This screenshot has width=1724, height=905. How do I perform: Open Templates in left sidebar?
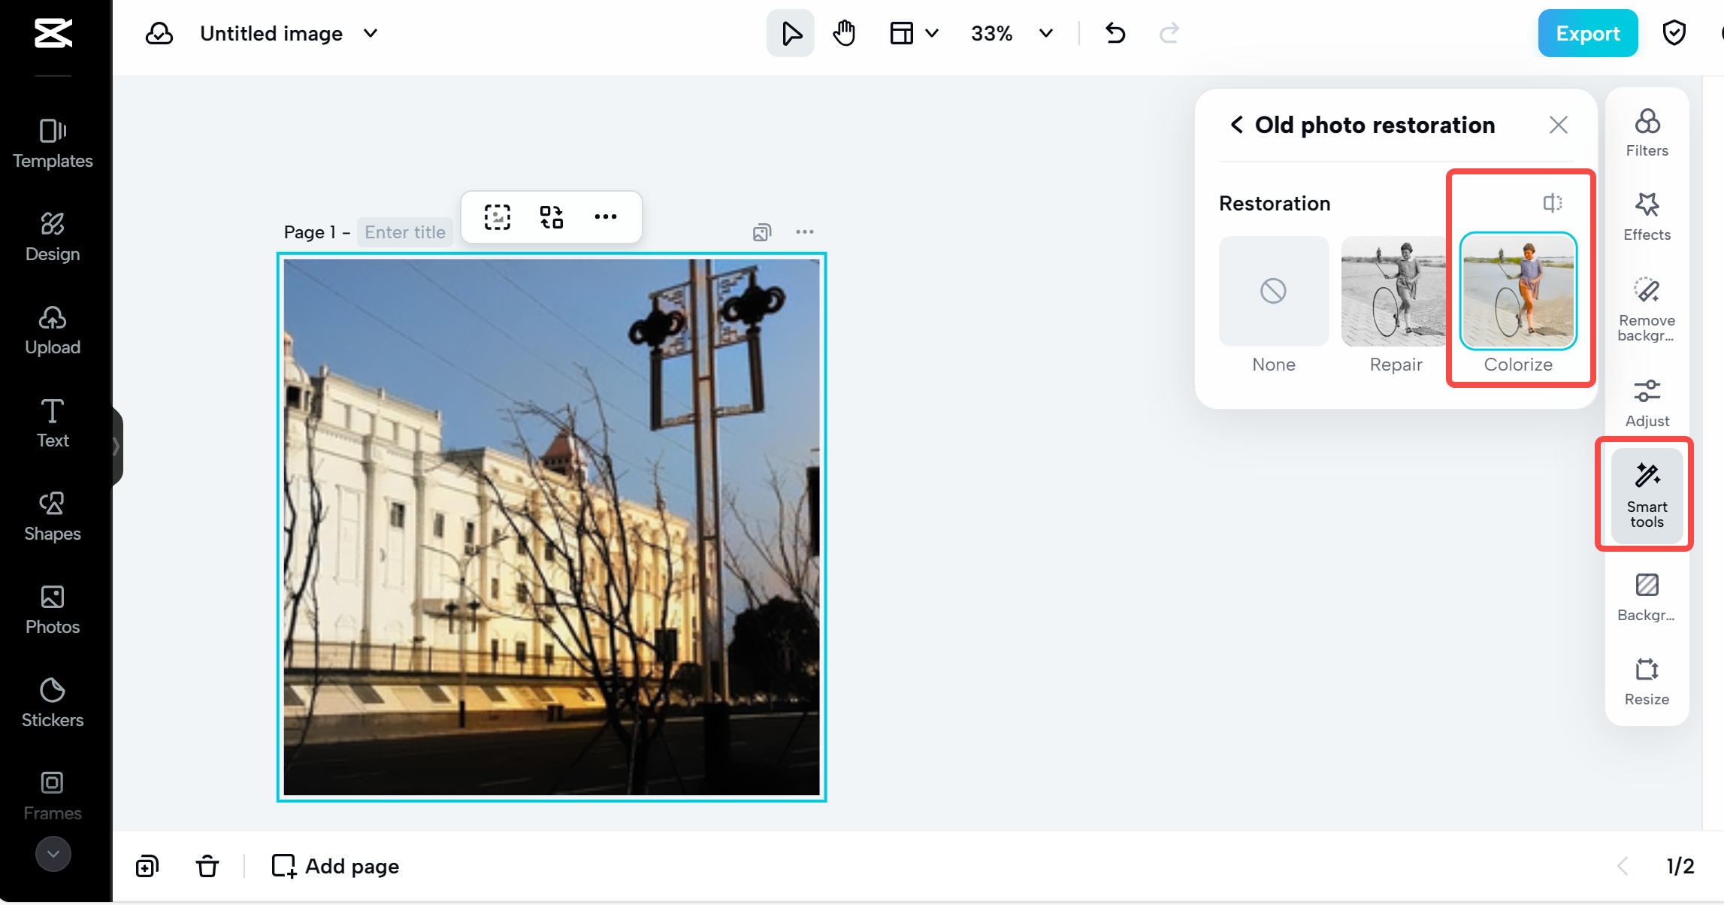click(53, 143)
